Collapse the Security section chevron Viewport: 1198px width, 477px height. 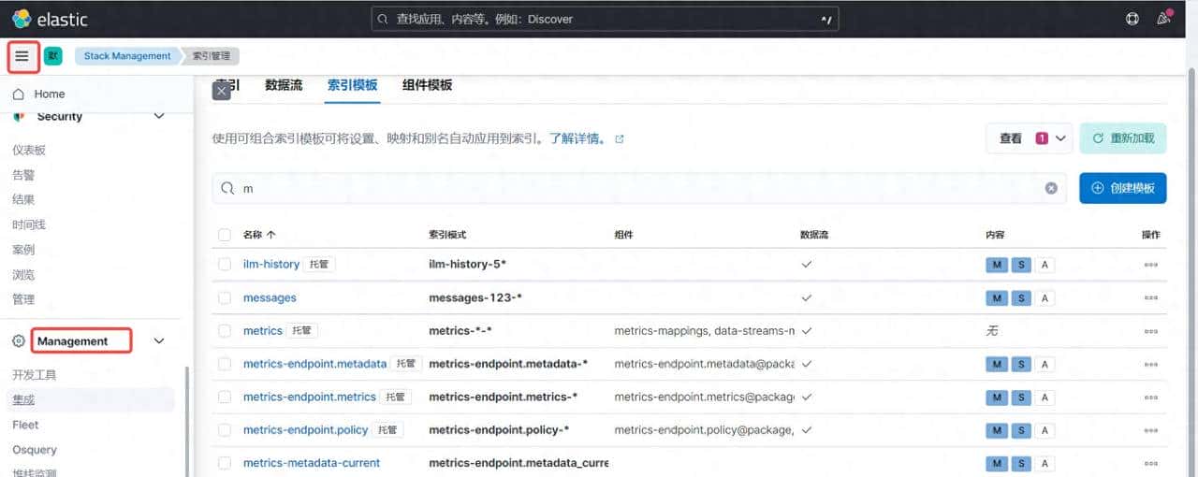click(x=159, y=116)
